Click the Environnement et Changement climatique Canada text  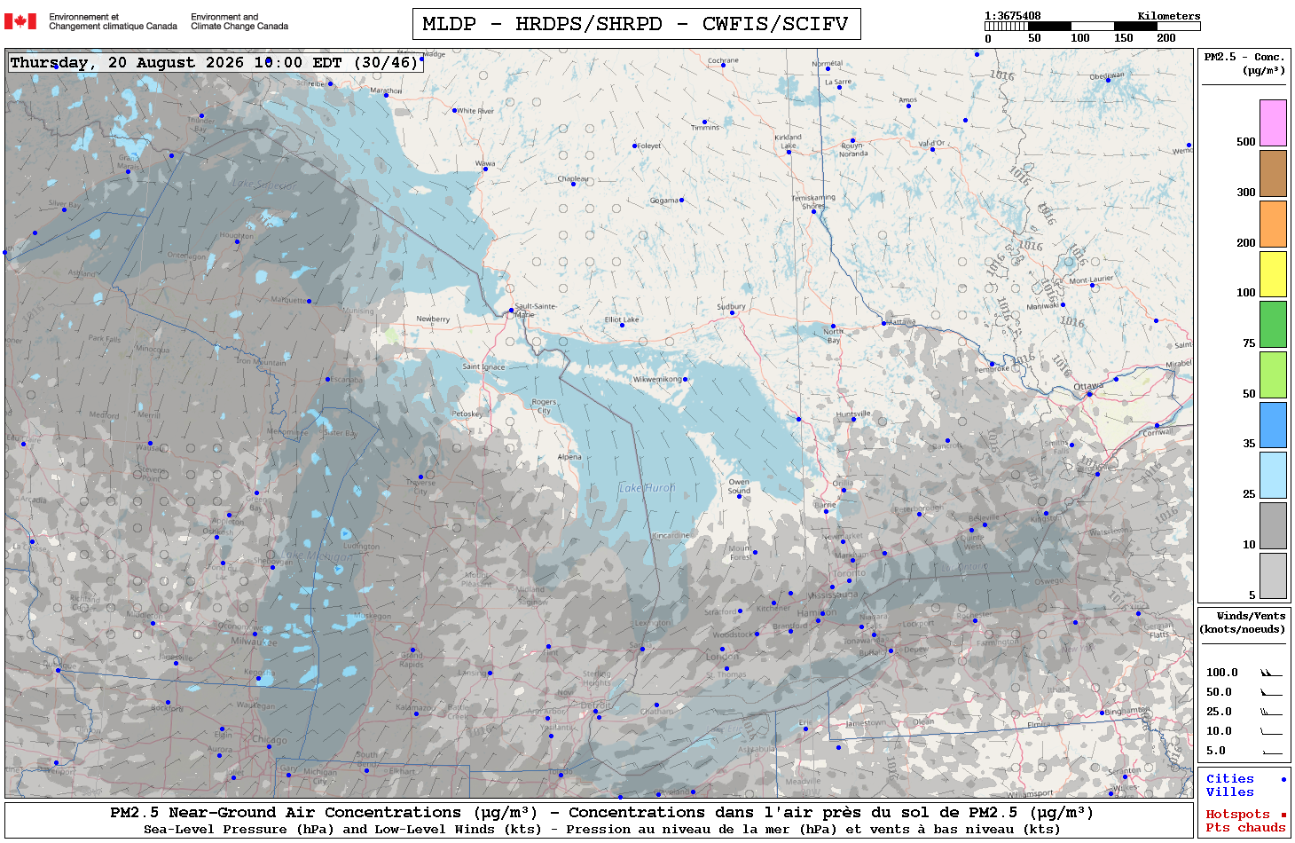pyautogui.click(x=113, y=21)
